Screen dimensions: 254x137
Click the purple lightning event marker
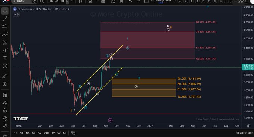tap(110, 120)
